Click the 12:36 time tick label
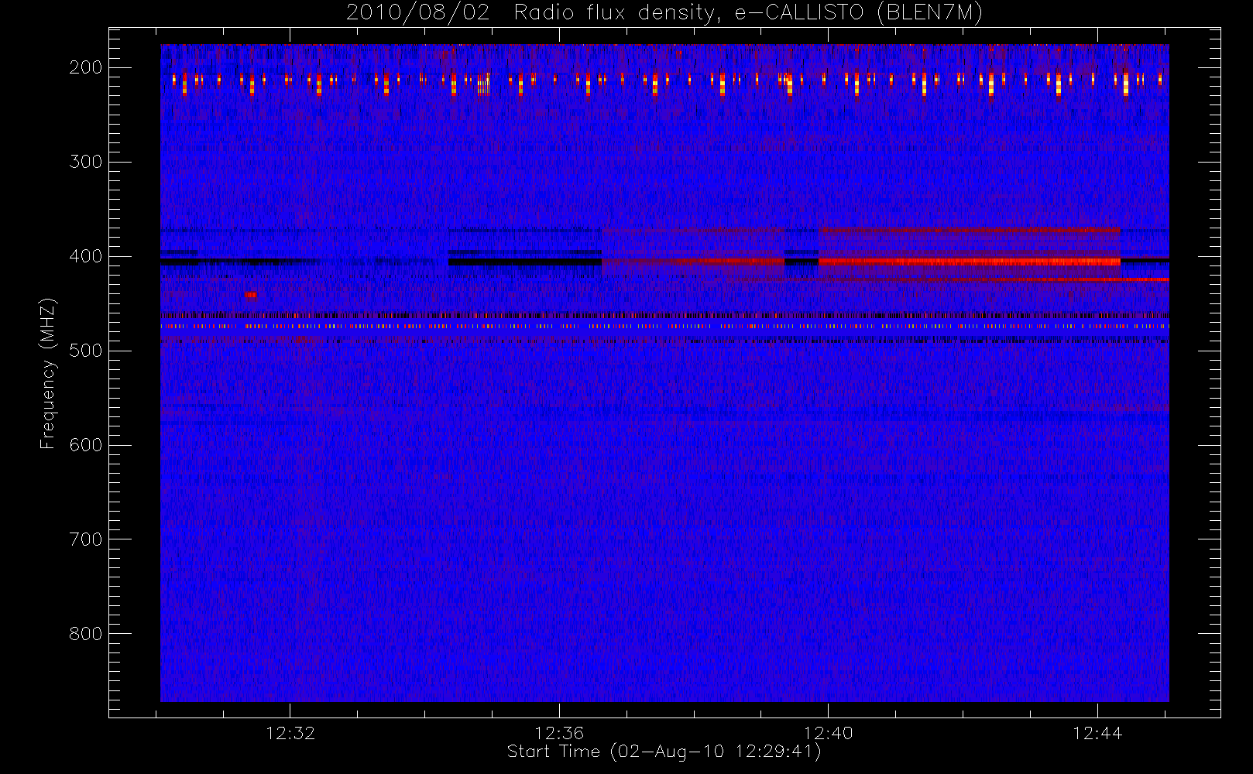The height and width of the screenshot is (774, 1253). click(x=559, y=733)
